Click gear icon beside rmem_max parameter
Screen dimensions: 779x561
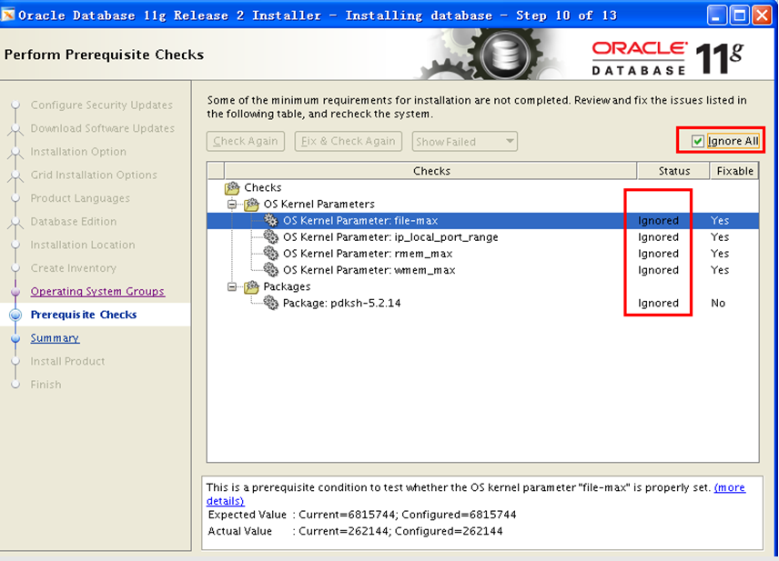click(271, 253)
